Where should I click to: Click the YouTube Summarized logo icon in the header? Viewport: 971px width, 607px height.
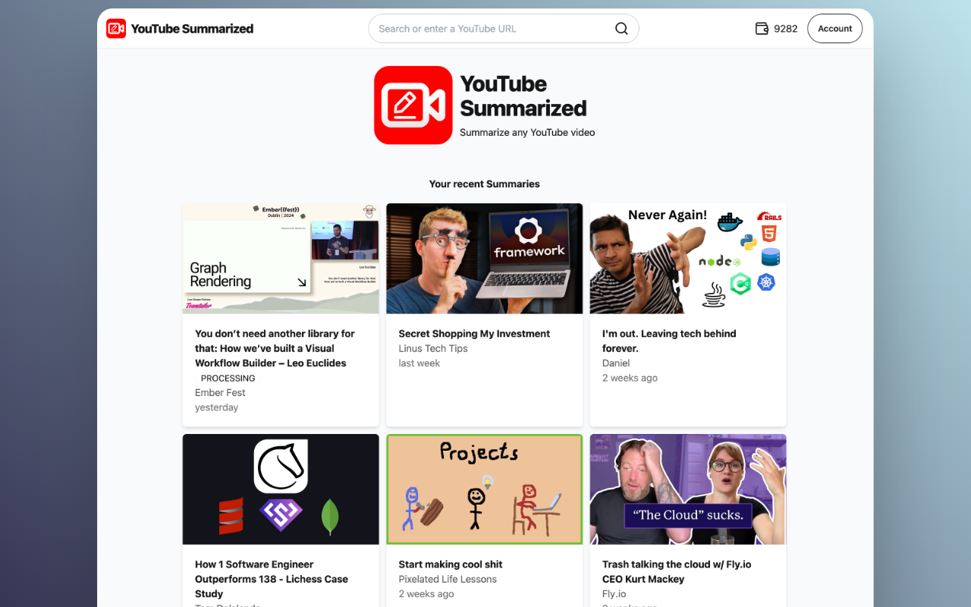pyautogui.click(x=116, y=28)
